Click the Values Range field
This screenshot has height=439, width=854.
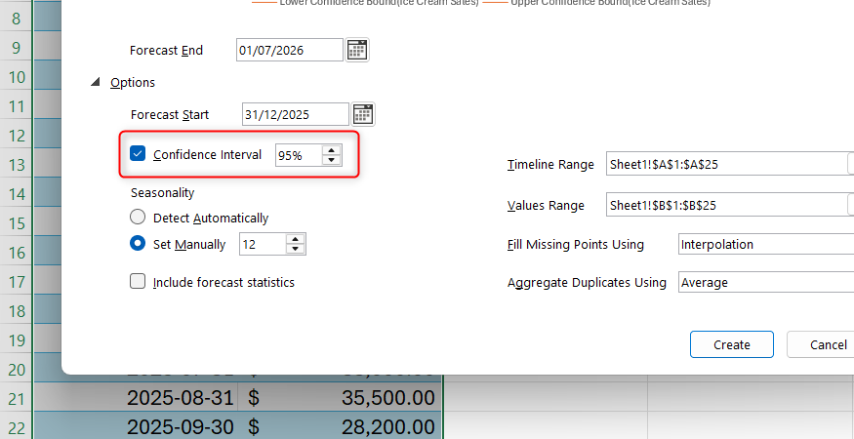click(x=726, y=205)
